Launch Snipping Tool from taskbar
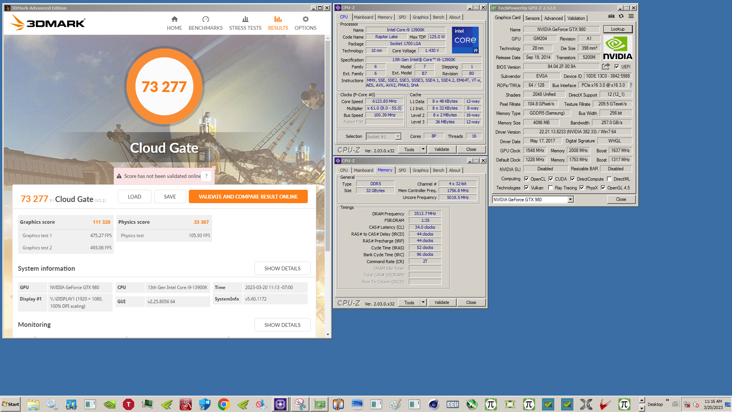The width and height of the screenshot is (732, 412). coord(300,404)
